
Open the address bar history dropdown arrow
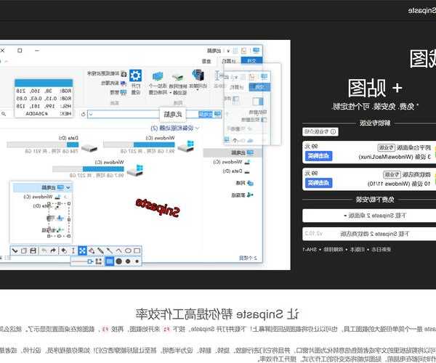click(x=91, y=114)
